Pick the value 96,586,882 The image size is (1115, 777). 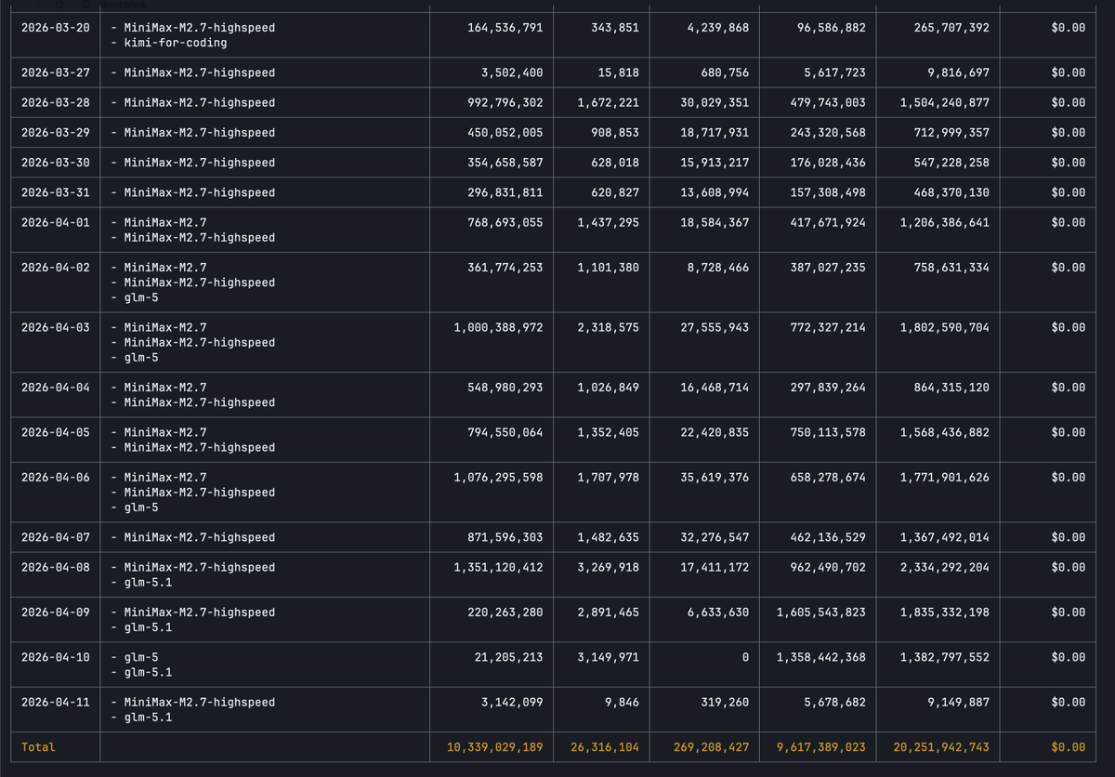[x=832, y=28]
